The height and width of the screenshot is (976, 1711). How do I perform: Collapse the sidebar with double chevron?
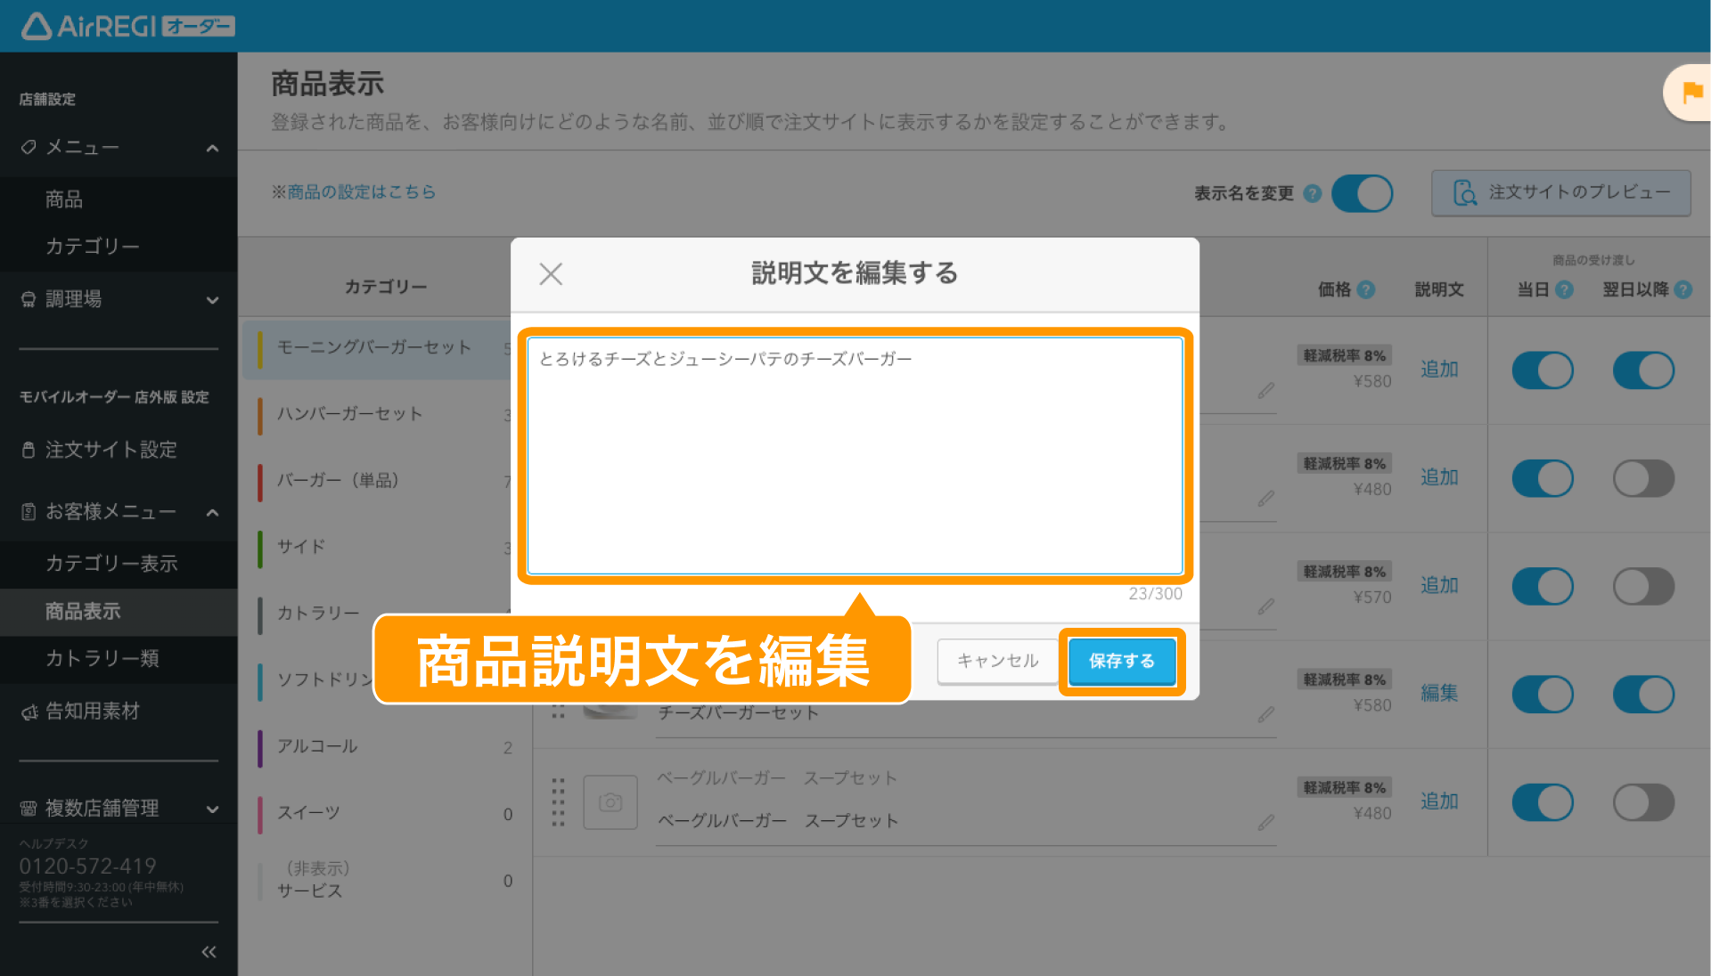coord(209,952)
